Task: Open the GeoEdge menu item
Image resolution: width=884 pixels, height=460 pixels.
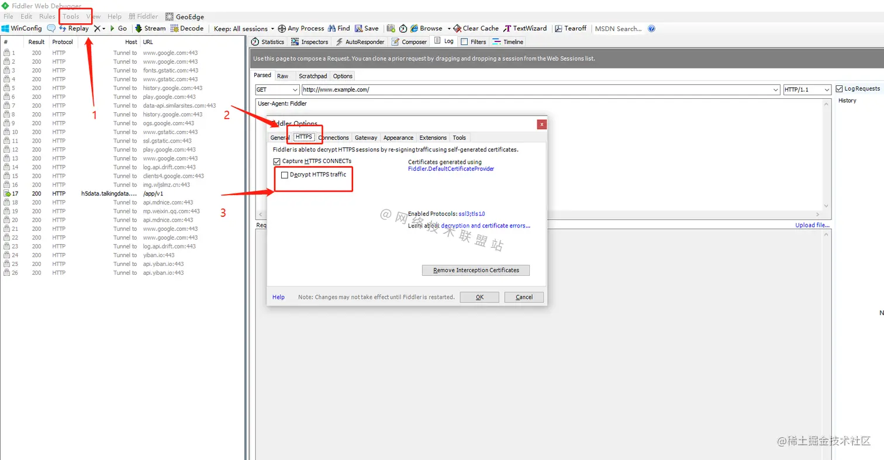Action: tap(185, 17)
